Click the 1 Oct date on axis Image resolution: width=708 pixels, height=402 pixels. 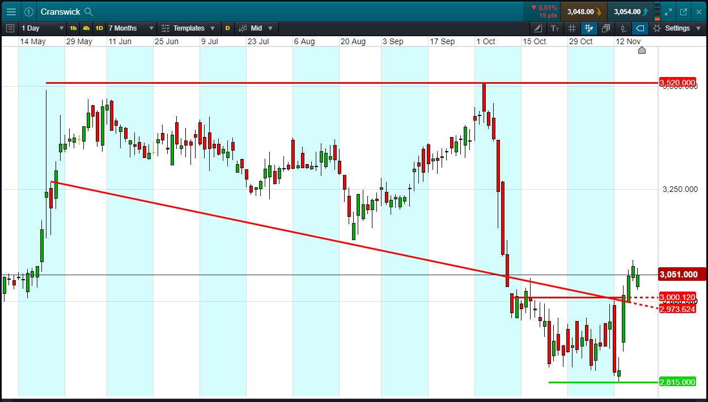point(486,41)
